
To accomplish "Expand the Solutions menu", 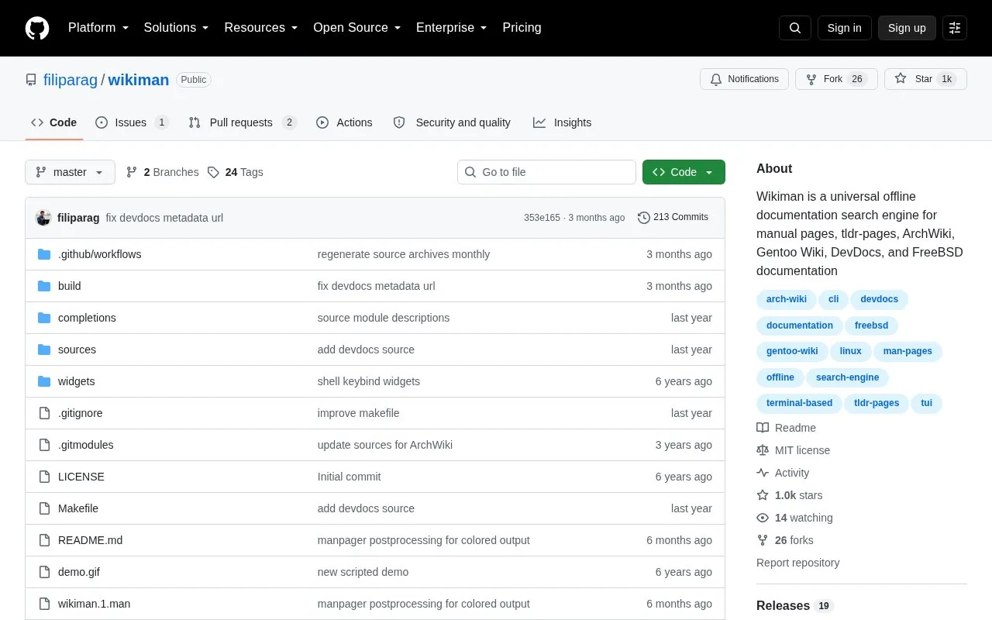I will 176,28.
